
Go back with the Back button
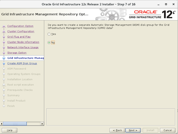click(117, 130)
